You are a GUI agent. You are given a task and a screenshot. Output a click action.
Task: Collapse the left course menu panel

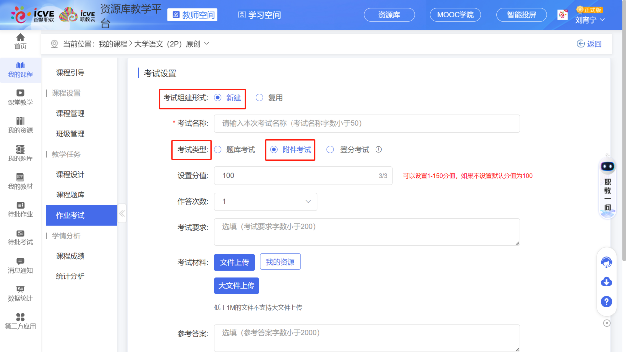[x=122, y=213]
